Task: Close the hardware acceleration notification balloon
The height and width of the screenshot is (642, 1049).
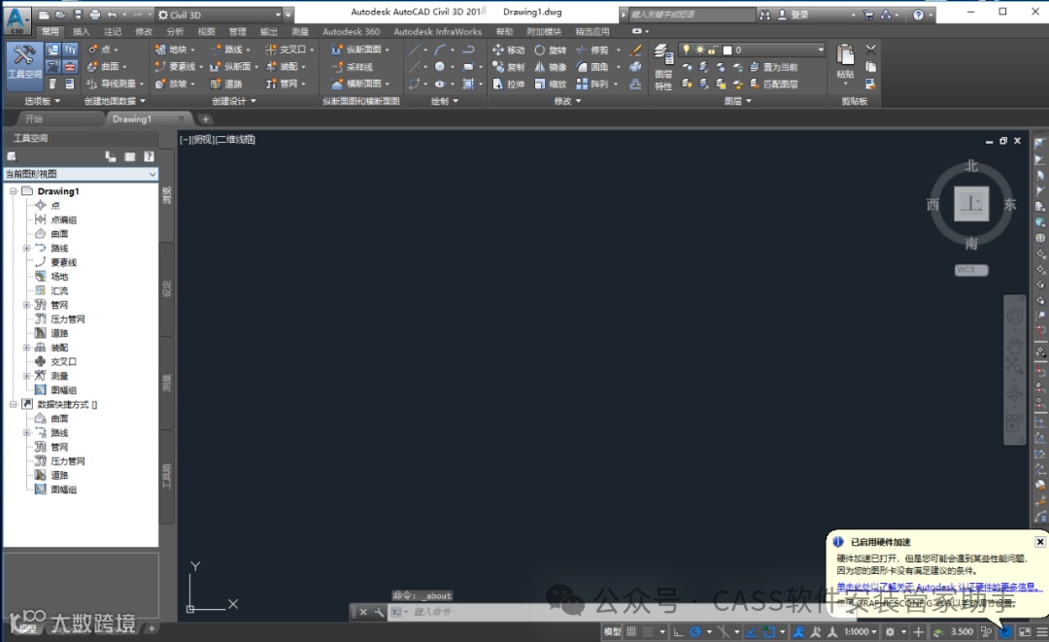Action: click(1039, 542)
